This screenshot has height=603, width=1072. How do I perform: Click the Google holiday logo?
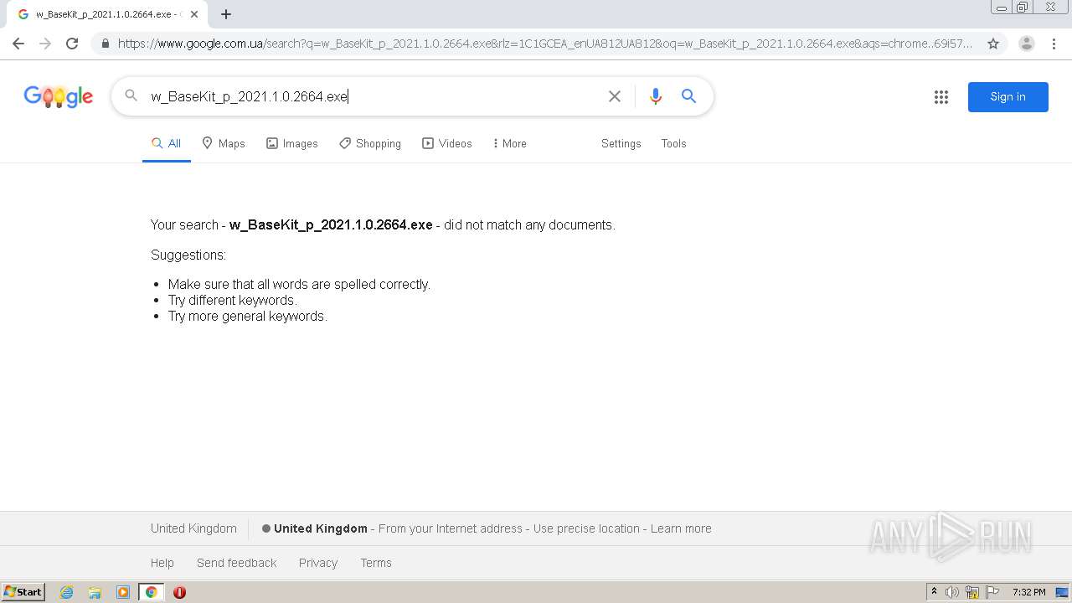[x=59, y=97]
